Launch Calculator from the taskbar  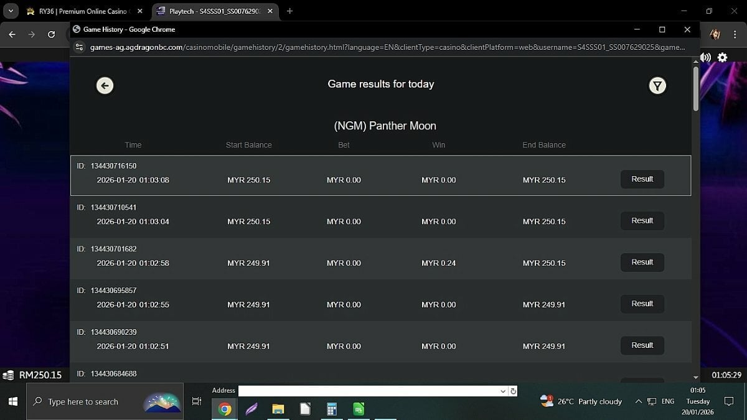(331, 409)
